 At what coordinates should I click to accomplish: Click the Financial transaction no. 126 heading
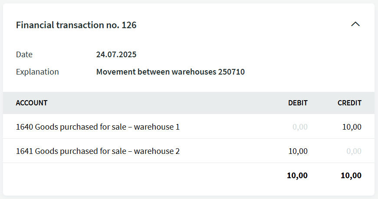click(x=76, y=25)
